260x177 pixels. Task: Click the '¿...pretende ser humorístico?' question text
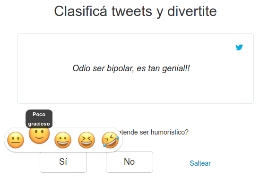(153, 132)
